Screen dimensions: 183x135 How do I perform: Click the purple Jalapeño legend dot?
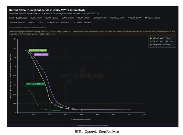(x=151, y=45)
